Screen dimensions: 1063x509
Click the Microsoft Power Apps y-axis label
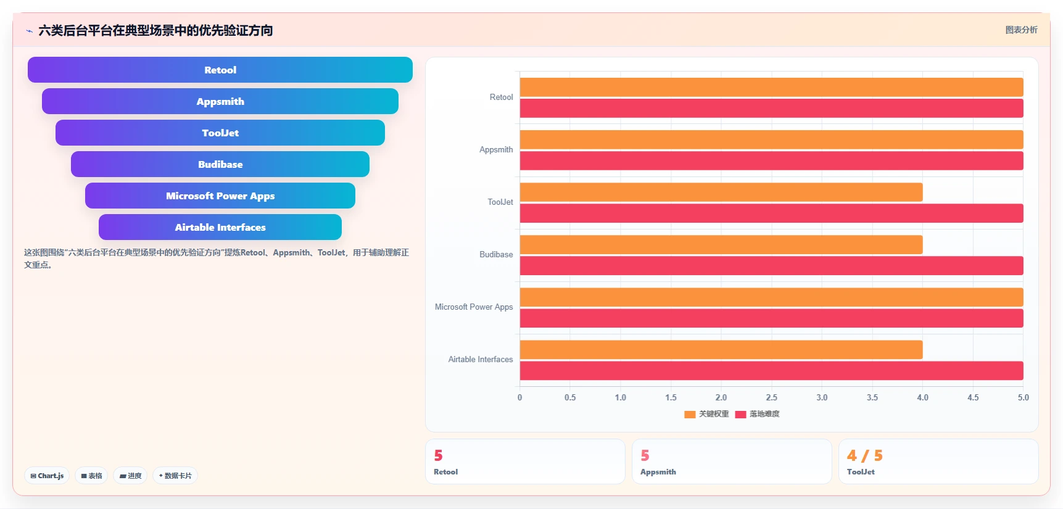[474, 307]
